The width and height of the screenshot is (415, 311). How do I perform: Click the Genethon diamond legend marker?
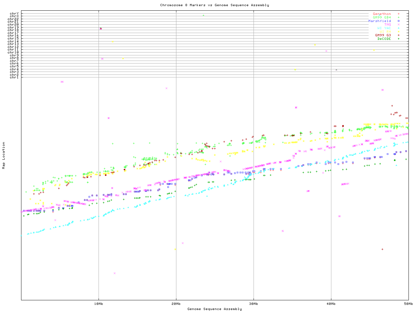398,14
